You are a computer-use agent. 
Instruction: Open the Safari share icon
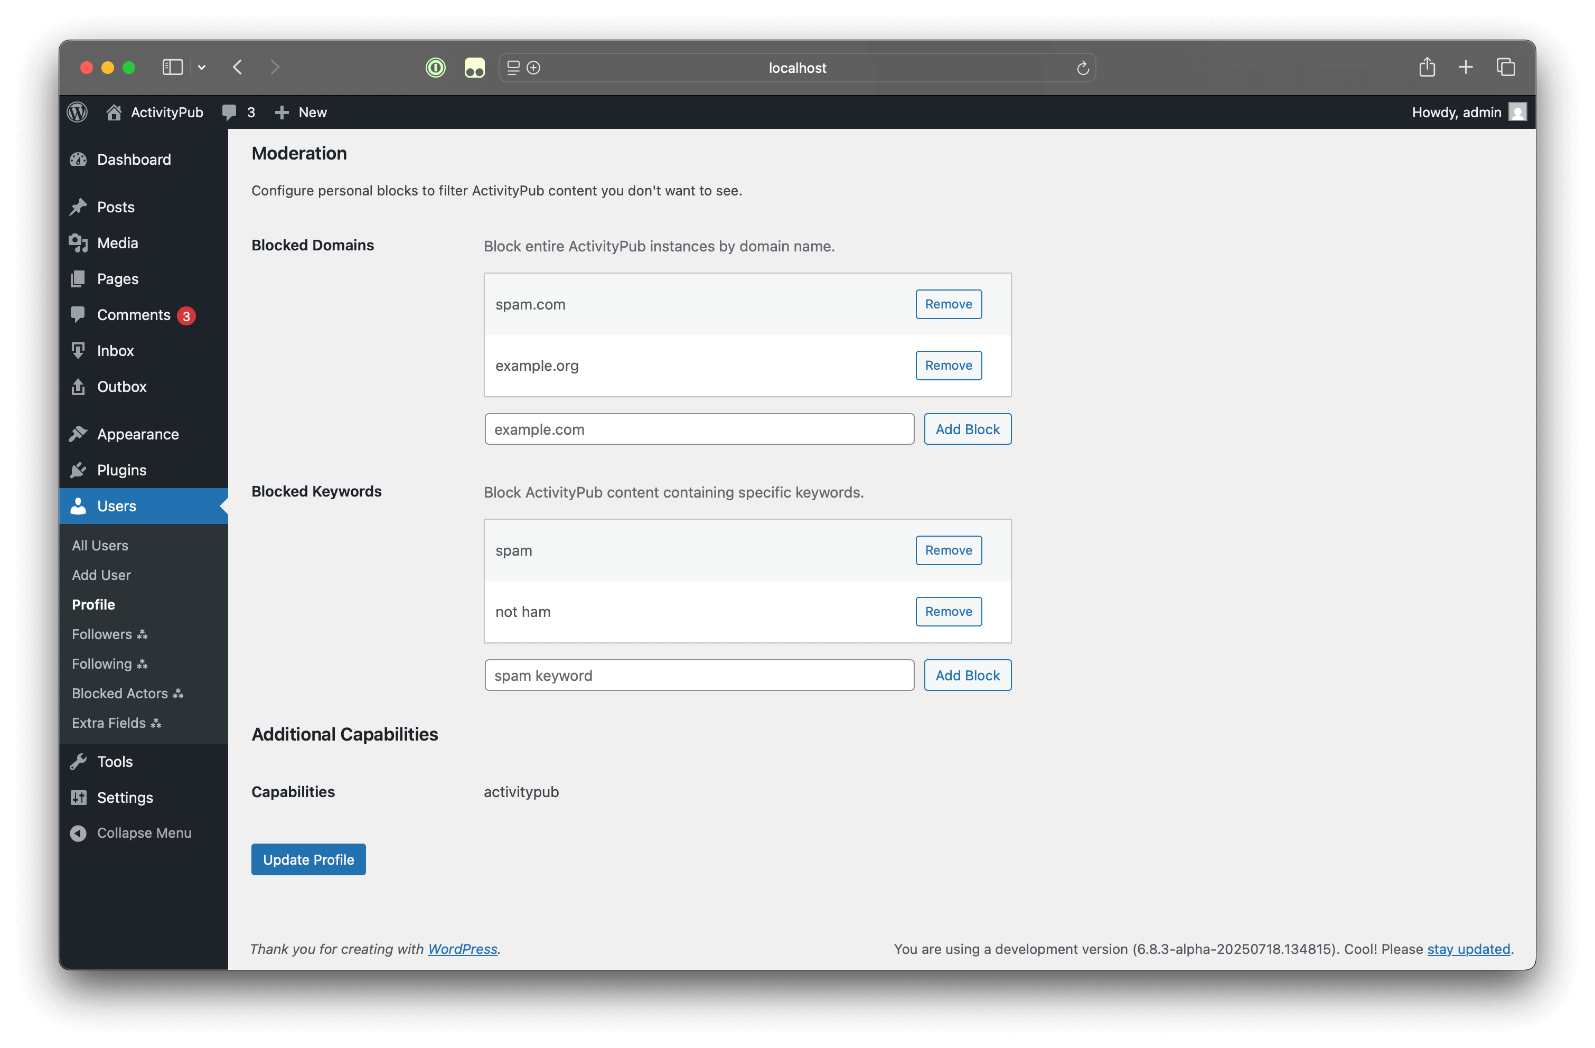1427,67
